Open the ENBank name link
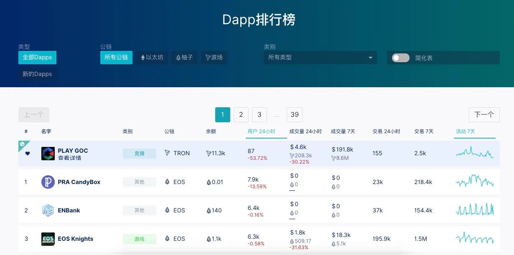This screenshot has height=255, width=514. pyautogui.click(x=69, y=210)
